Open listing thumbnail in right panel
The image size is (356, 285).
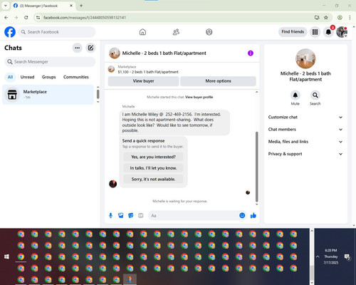(x=305, y=58)
